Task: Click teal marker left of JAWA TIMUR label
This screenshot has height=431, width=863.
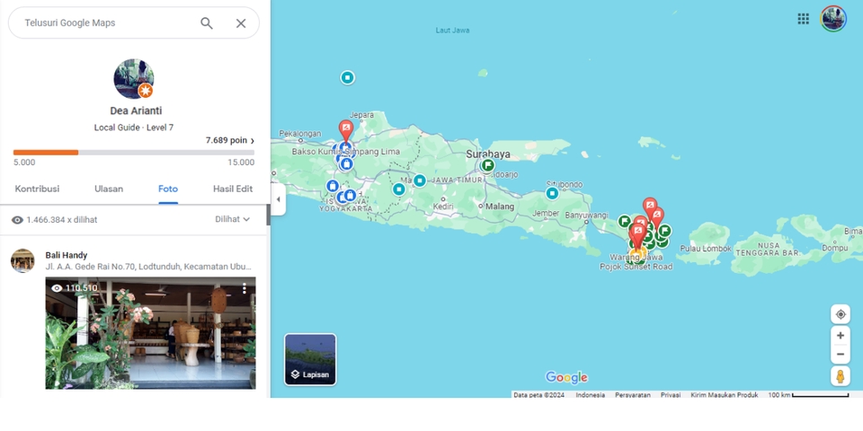Action: click(x=420, y=180)
